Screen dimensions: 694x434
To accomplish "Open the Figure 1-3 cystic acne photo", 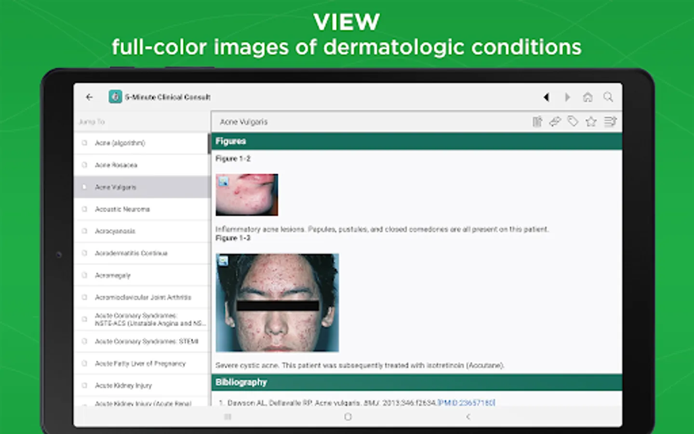I will (x=277, y=303).
